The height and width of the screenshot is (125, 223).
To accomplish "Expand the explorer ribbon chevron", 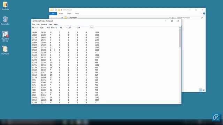I will [x=201, y=14].
